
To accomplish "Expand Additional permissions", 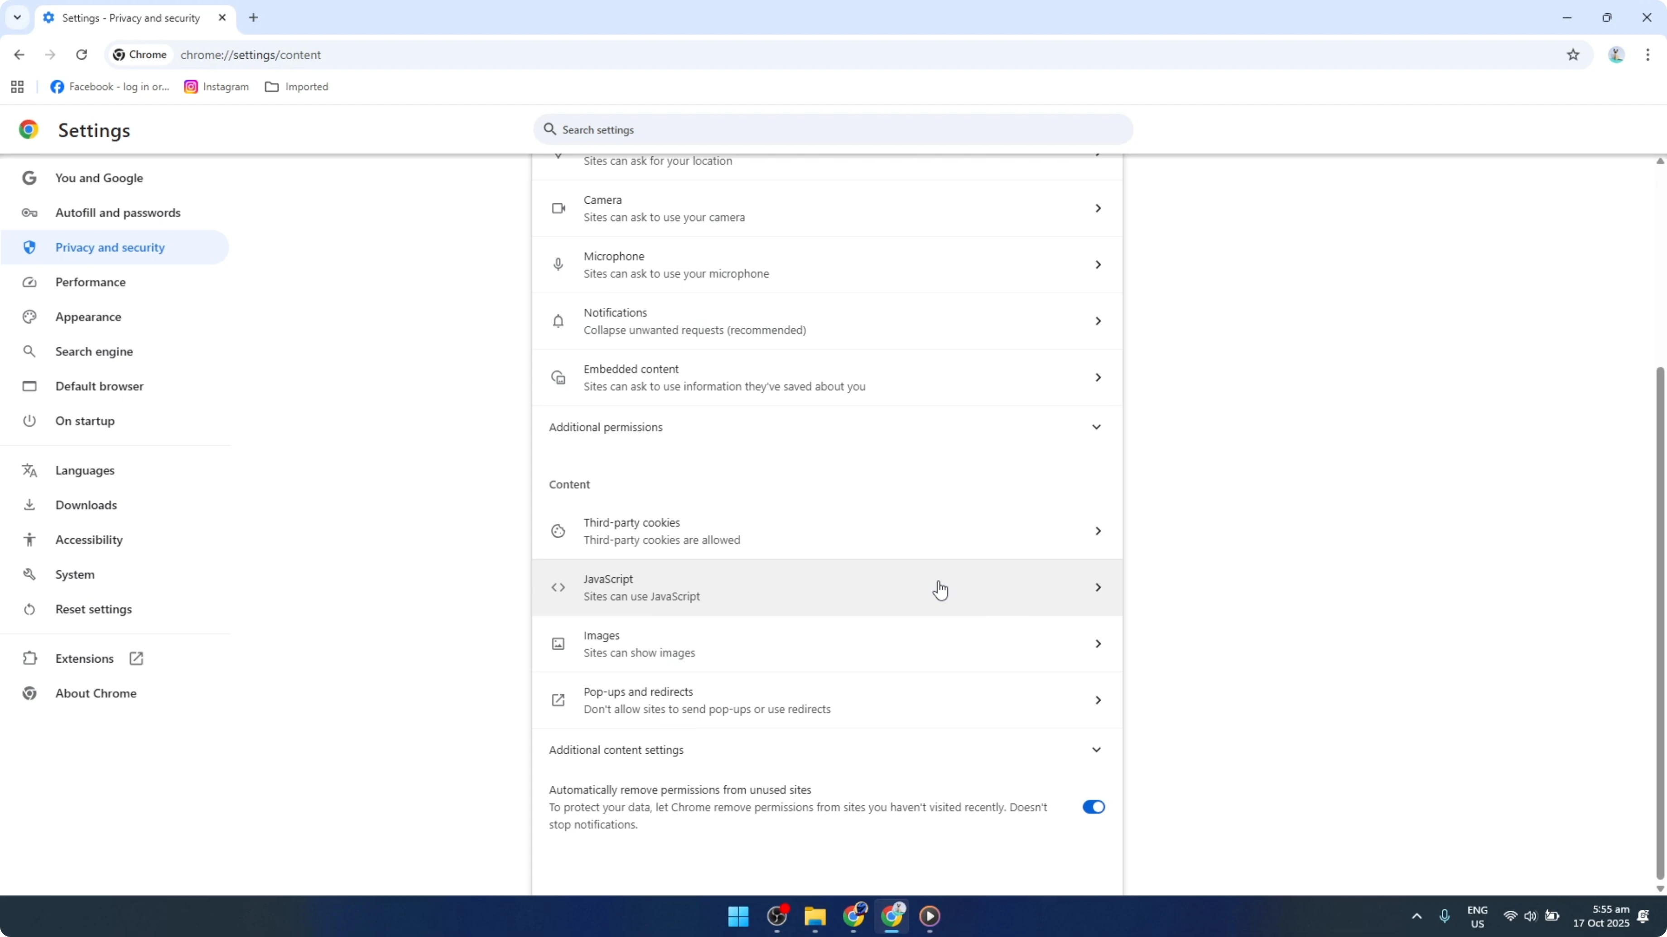I will (1096, 427).
